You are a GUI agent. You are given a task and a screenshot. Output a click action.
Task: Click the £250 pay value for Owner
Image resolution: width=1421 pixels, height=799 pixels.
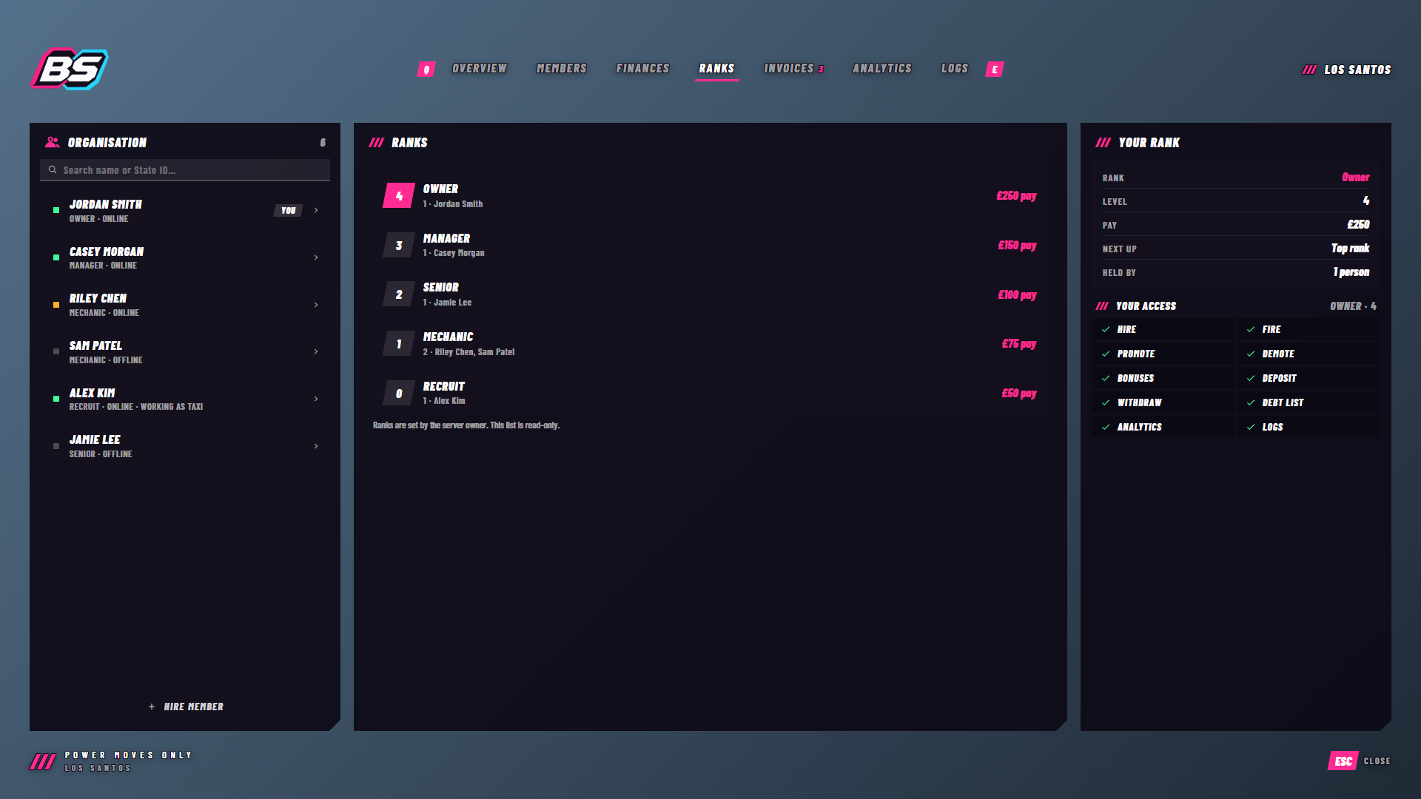(1016, 196)
